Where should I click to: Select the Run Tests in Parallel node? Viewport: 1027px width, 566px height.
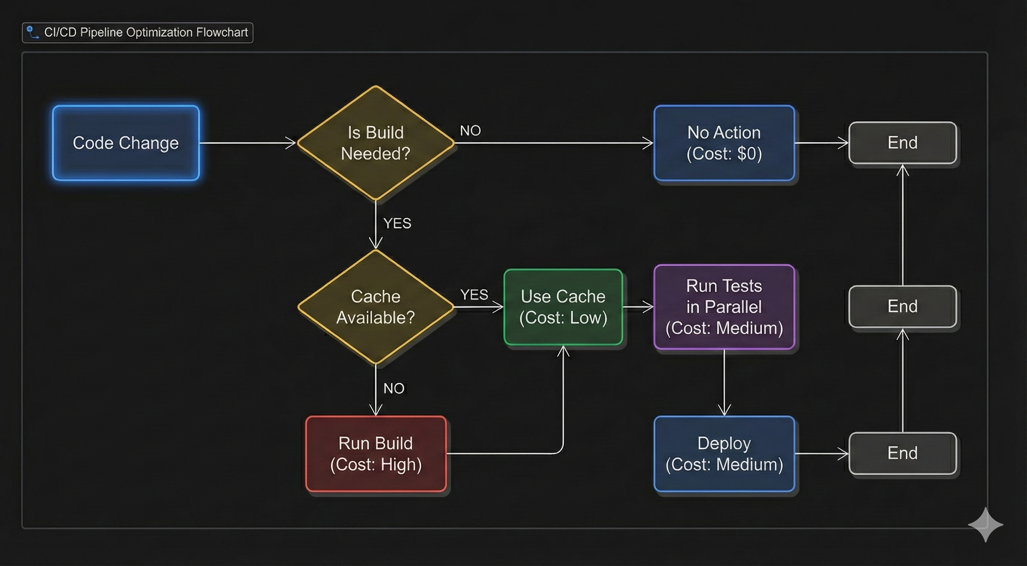tap(724, 307)
